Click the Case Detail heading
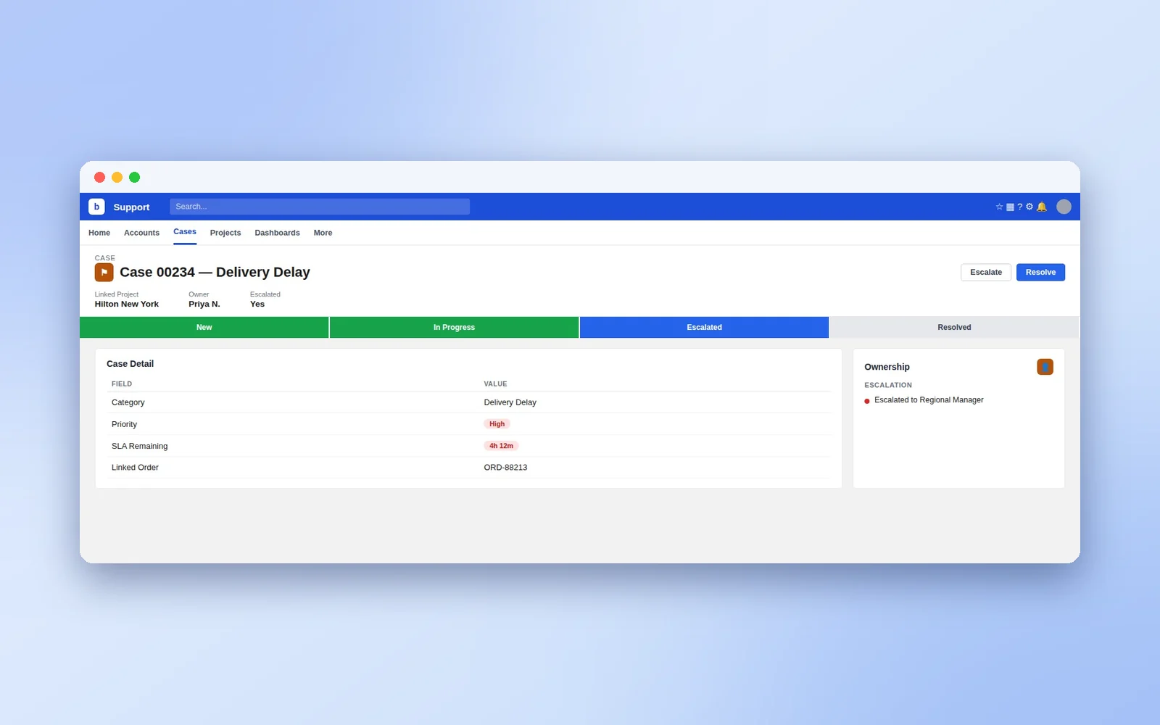The width and height of the screenshot is (1160, 725). point(130,364)
